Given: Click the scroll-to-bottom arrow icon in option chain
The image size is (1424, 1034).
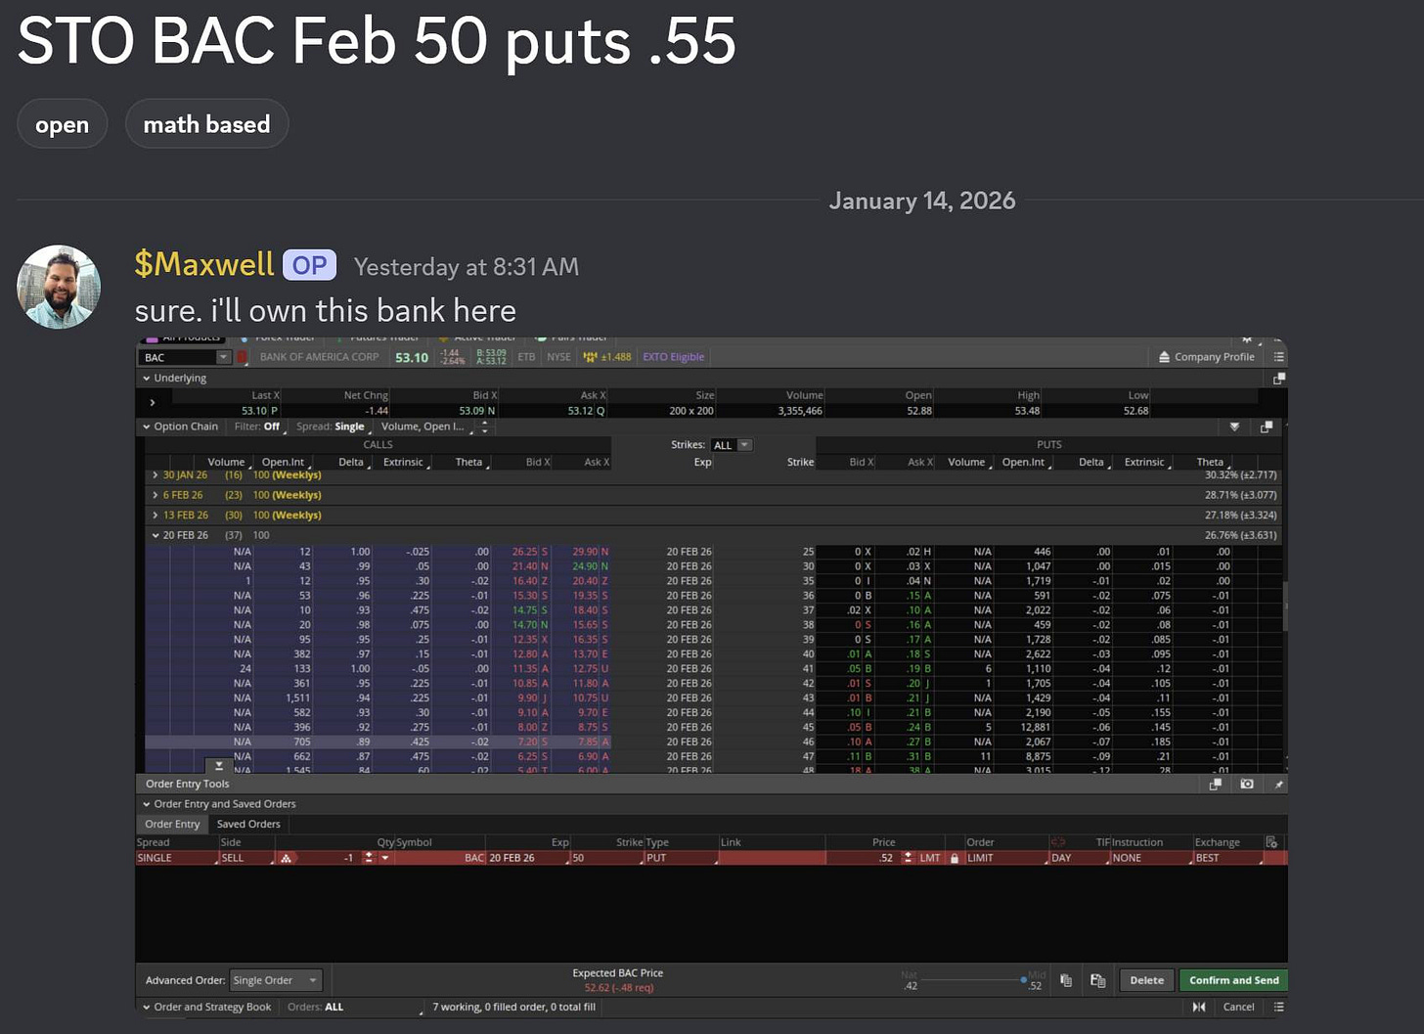Looking at the screenshot, I should pos(219,766).
